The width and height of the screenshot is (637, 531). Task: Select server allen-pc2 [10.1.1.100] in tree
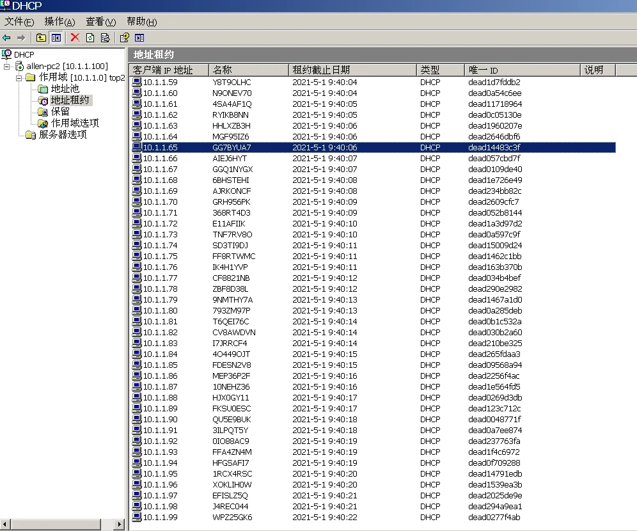click(x=67, y=66)
